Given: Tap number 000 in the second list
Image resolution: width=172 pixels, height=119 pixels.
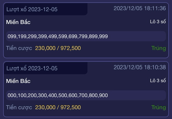Looking at the screenshot, I should point(12,95).
